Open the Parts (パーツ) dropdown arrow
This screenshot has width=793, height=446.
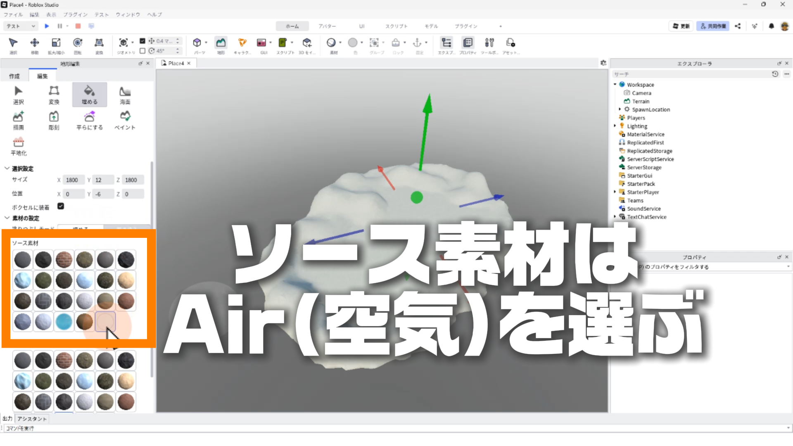206,43
